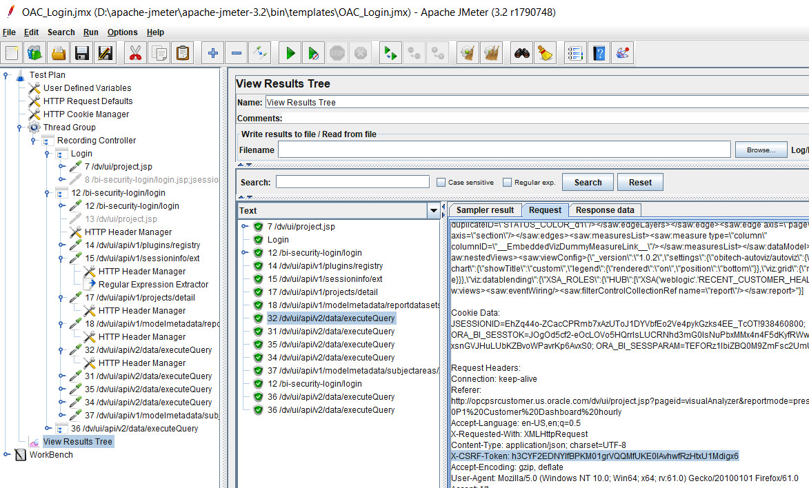Start the test with the green play icon
The height and width of the screenshot is (488, 809).
[x=289, y=52]
